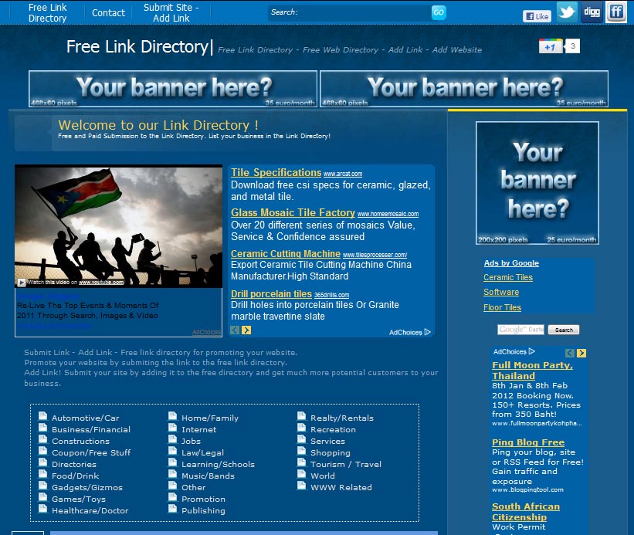Screen dimensions: 634x535
Task: Open the Realty/Rentals category
Action: pos(342,418)
